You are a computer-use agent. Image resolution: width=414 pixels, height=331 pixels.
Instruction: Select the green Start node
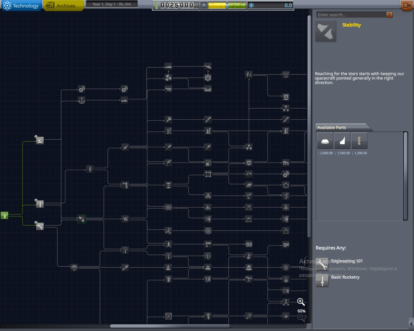point(4,216)
